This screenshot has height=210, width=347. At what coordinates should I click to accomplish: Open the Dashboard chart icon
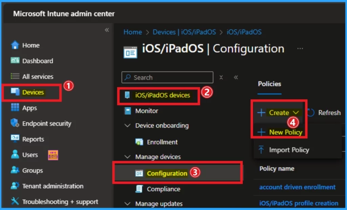15,60
